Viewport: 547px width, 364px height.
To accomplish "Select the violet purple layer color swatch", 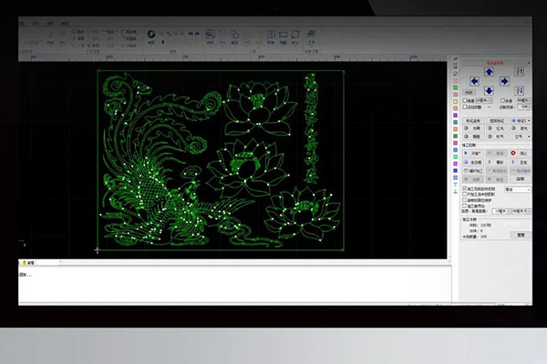I will 455,116.
